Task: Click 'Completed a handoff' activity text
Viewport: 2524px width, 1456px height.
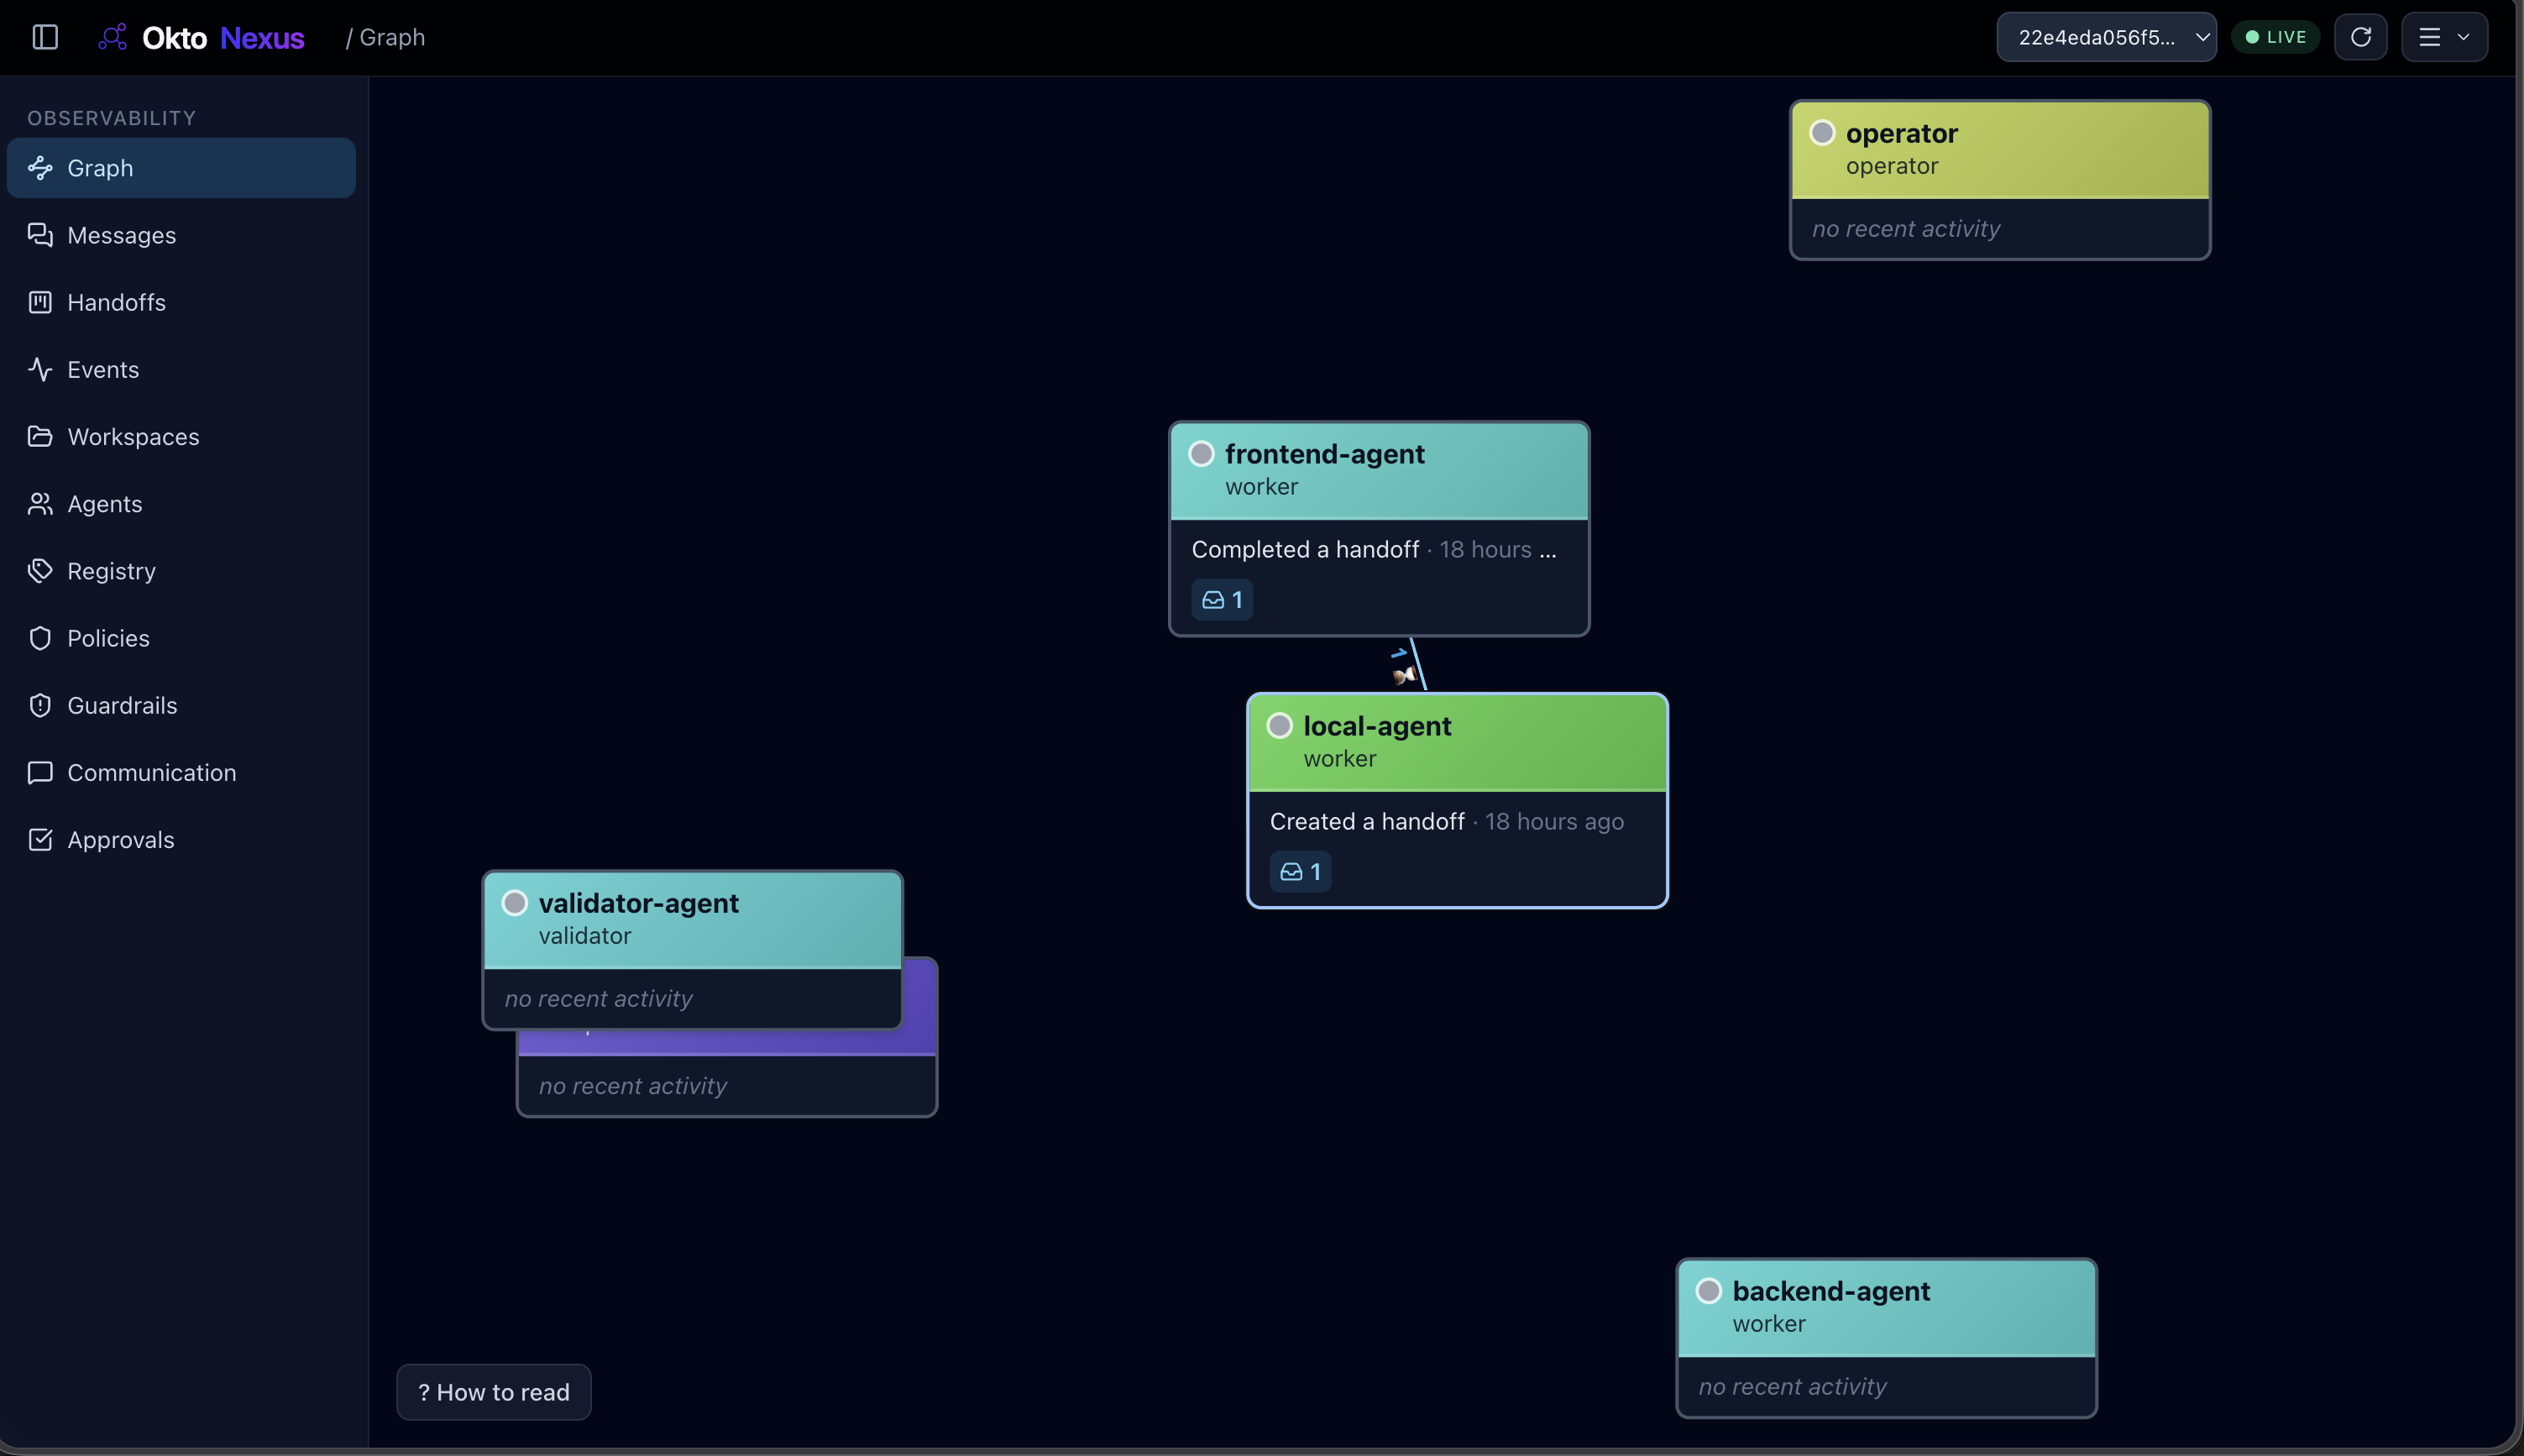Action: pos(1305,549)
